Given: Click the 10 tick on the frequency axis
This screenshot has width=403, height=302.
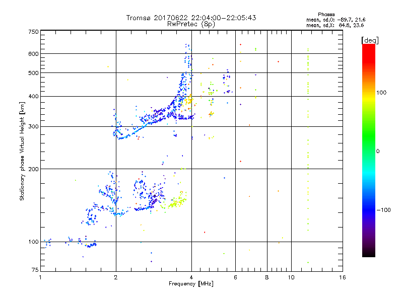Looking at the screenshot, I should 291,278.
